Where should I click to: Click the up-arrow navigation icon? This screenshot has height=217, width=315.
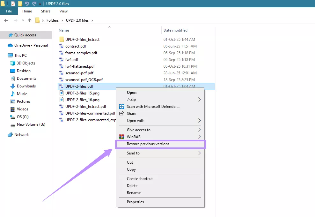point(29,20)
